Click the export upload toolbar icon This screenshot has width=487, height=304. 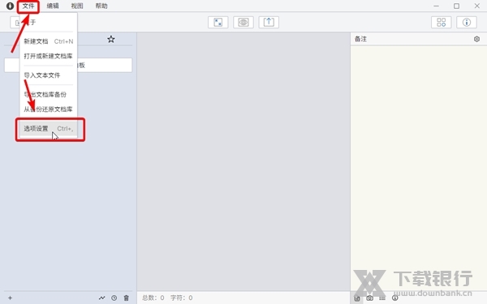point(269,23)
